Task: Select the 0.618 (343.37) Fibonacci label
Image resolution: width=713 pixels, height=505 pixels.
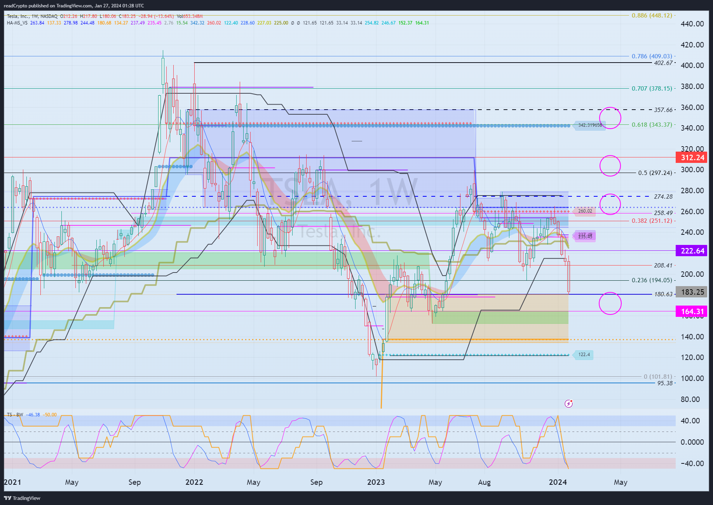Action: (x=652, y=125)
